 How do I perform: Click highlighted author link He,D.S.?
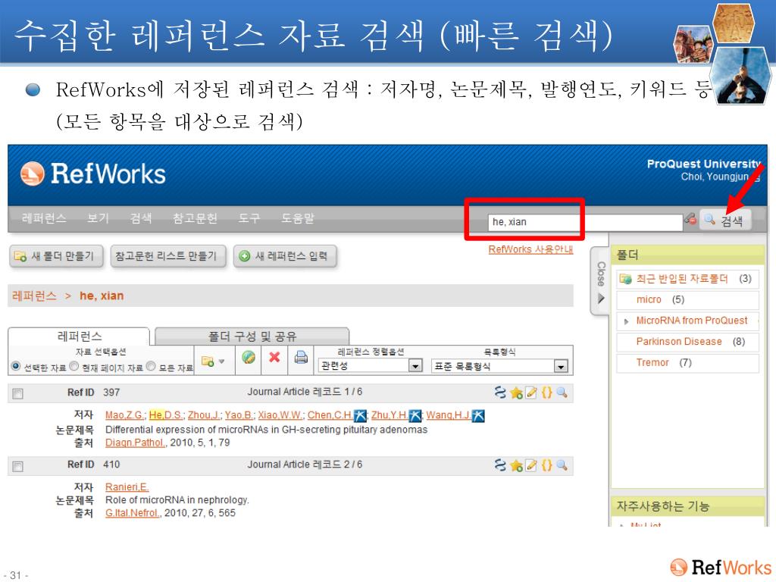tap(166, 415)
